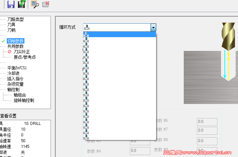Select 插入指令 in the tree

tap(16, 79)
